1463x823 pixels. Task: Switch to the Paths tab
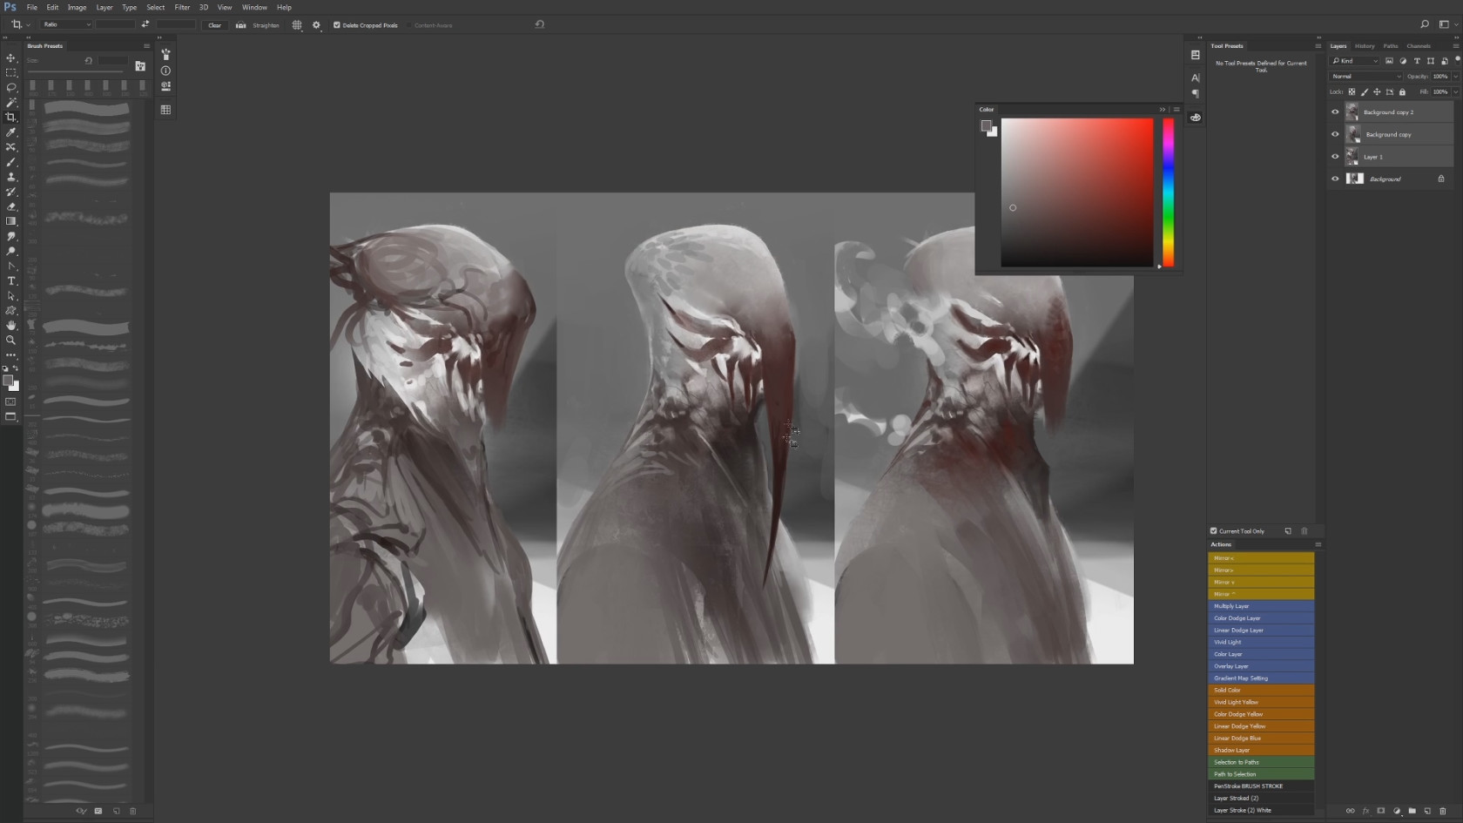(x=1391, y=46)
